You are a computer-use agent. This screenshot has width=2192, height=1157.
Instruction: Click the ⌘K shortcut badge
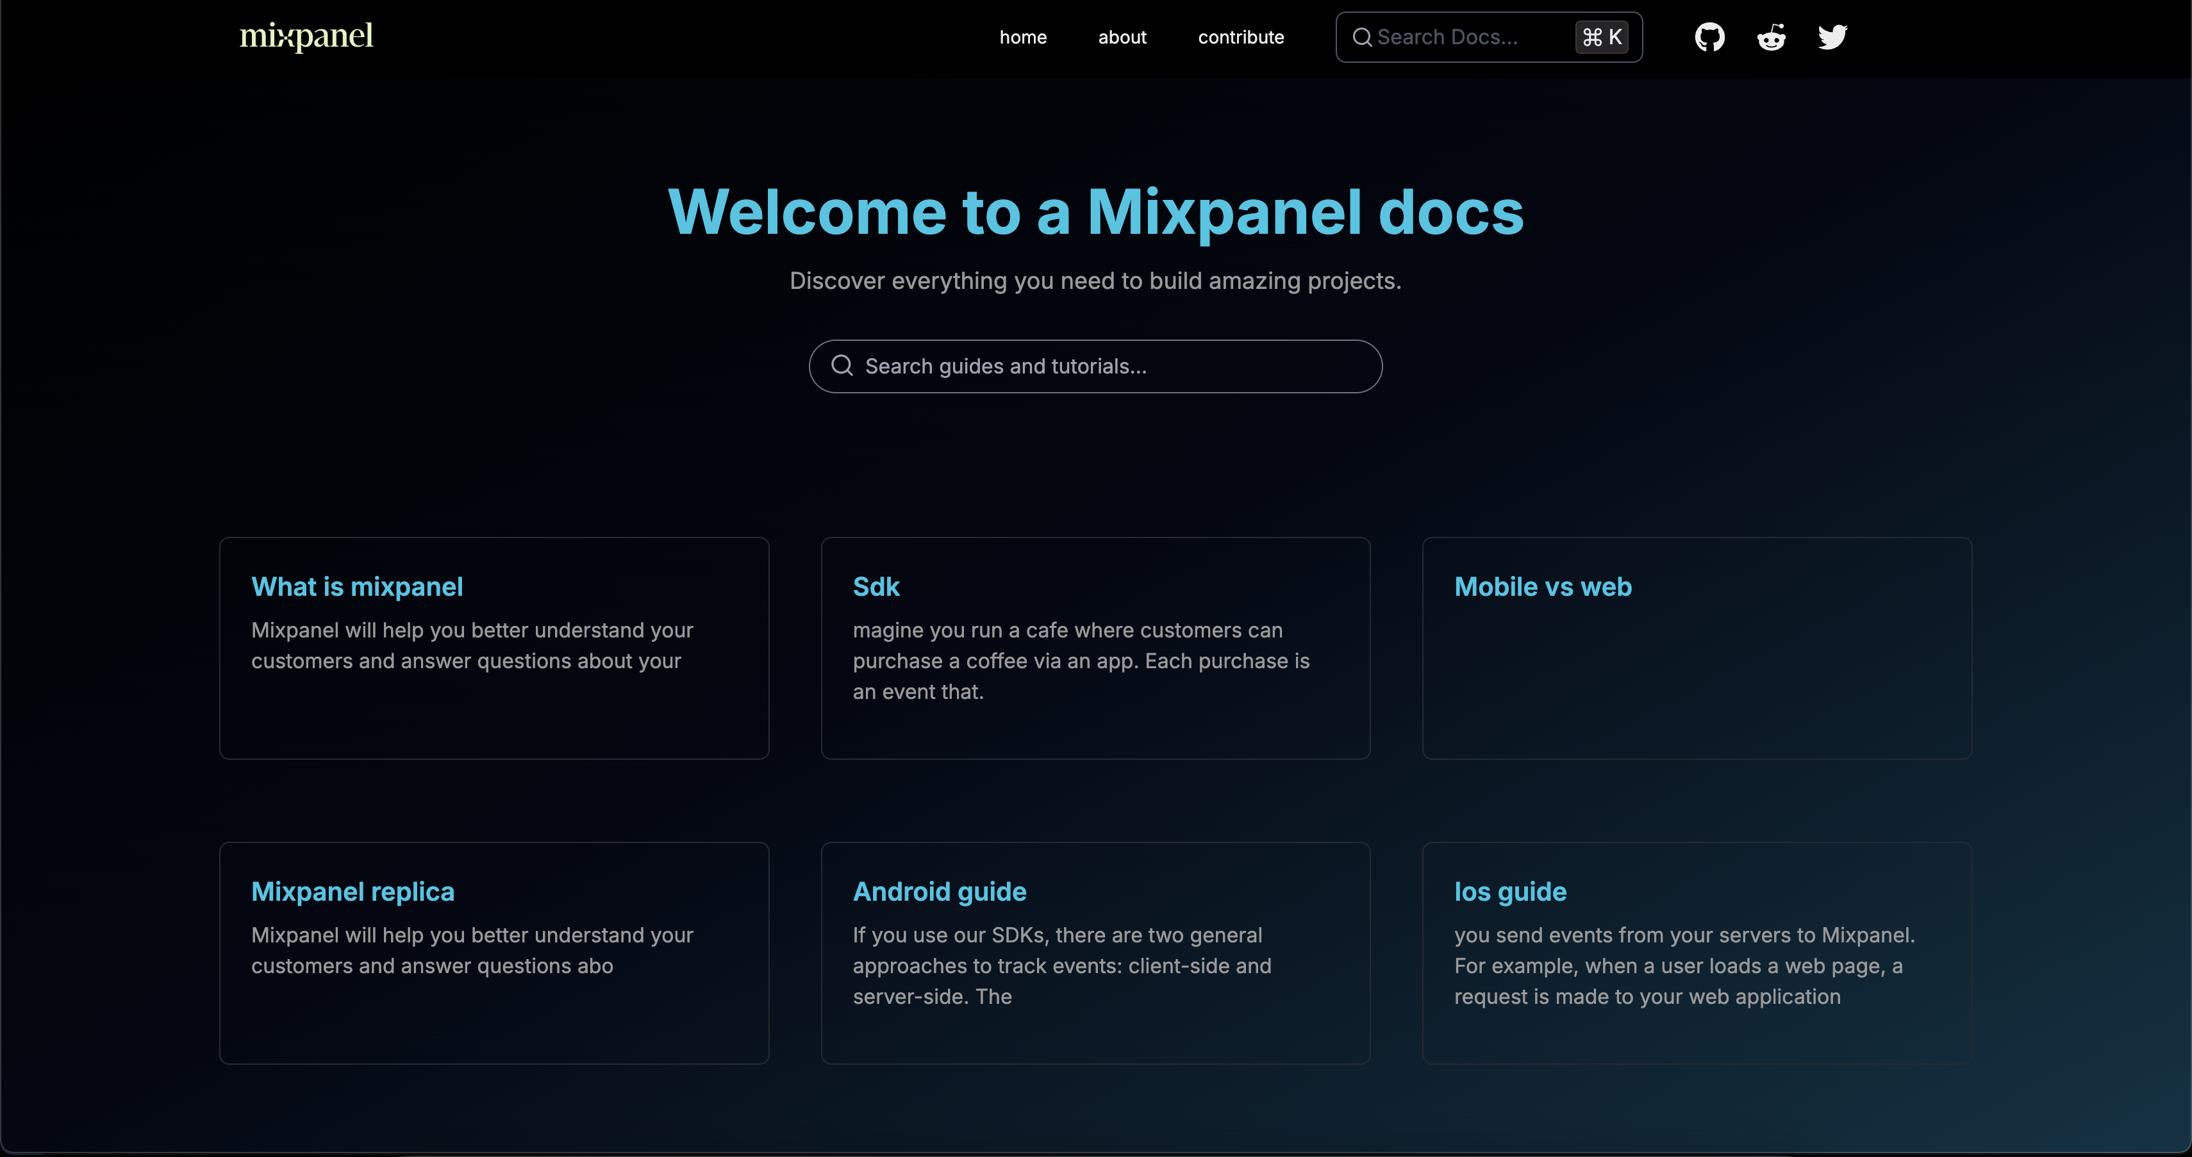tap(1602, 37)
